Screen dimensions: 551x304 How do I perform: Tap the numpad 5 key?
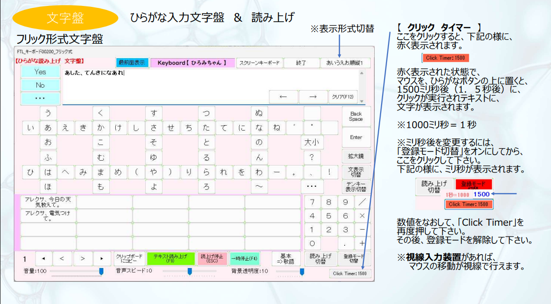328,216
